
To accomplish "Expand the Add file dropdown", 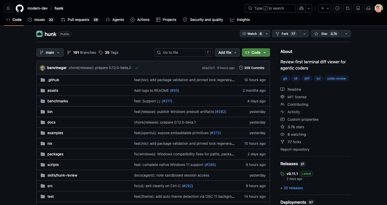I will [227, 52].
